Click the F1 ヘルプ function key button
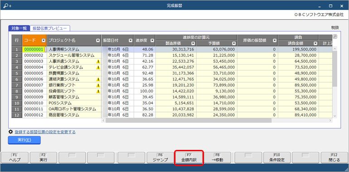Screen dimensions: 349x172 point(15,158)
